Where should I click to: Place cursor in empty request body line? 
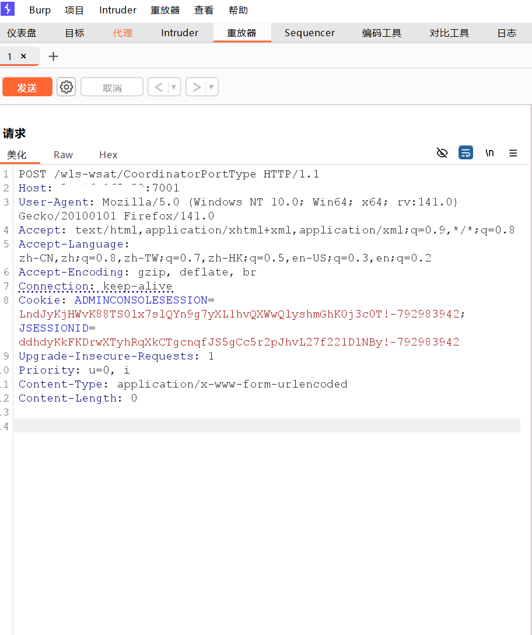(267, 425)
